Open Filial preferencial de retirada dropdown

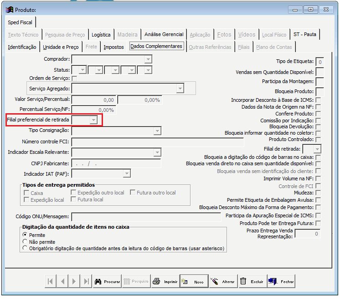pos(93,120)
